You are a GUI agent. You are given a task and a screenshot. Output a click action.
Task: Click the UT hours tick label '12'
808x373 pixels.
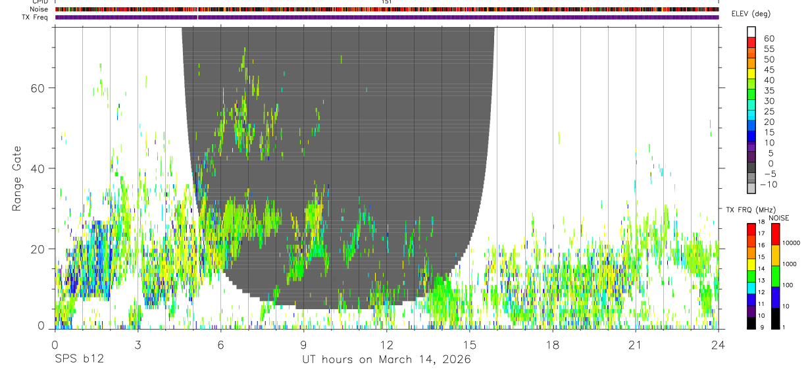pyautogui.click(x=387, y=345)
